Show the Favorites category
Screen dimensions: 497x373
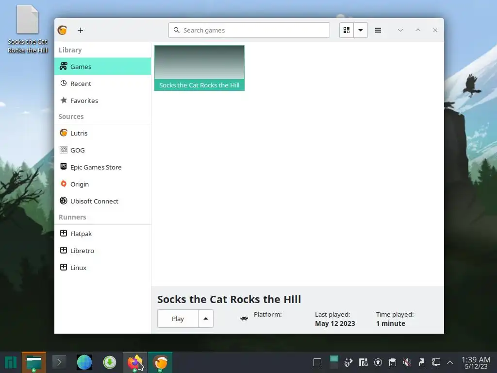[x=103, y=101]
